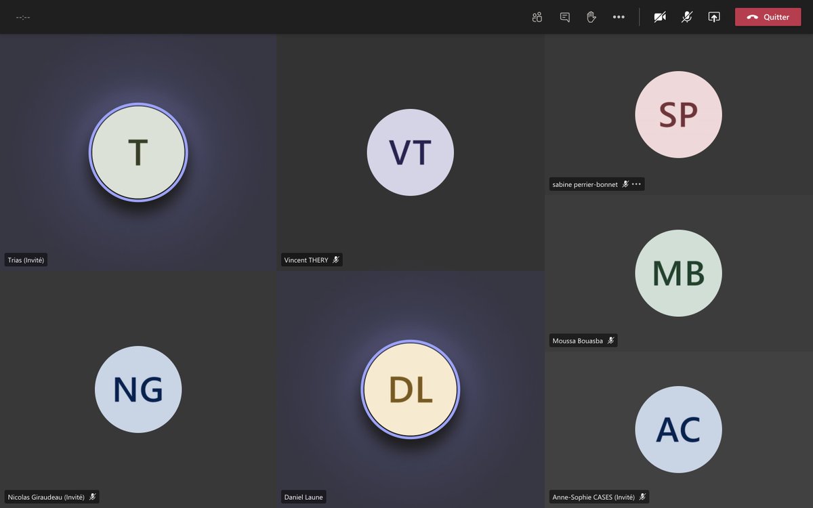Image resolution: width=813 pixels, height=508 pixels.
Task: Click the name label Vincent THERY
Action: click(306, 260)
